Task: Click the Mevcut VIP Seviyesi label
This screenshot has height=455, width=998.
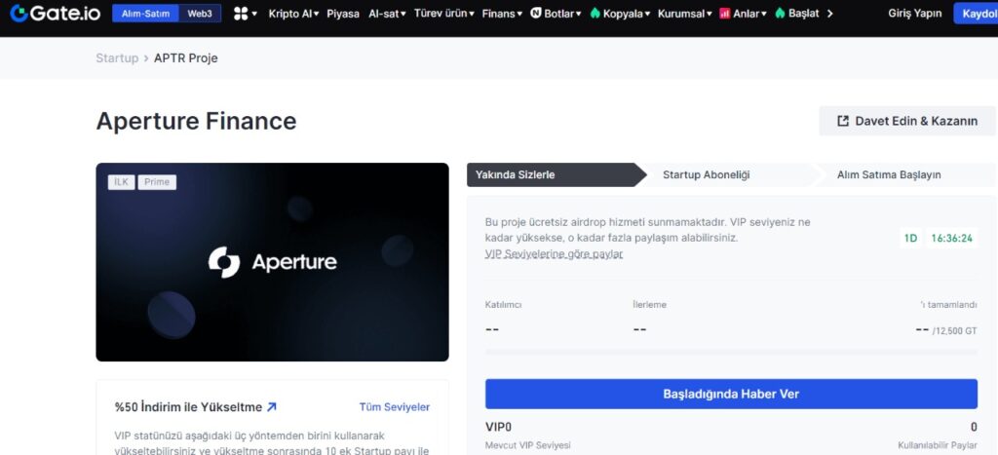Action: coord(527,445)
